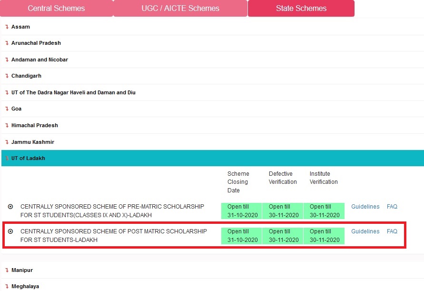Expand the Andaman and Nicobar section
The image size is (424, 291).
point(39,60)
